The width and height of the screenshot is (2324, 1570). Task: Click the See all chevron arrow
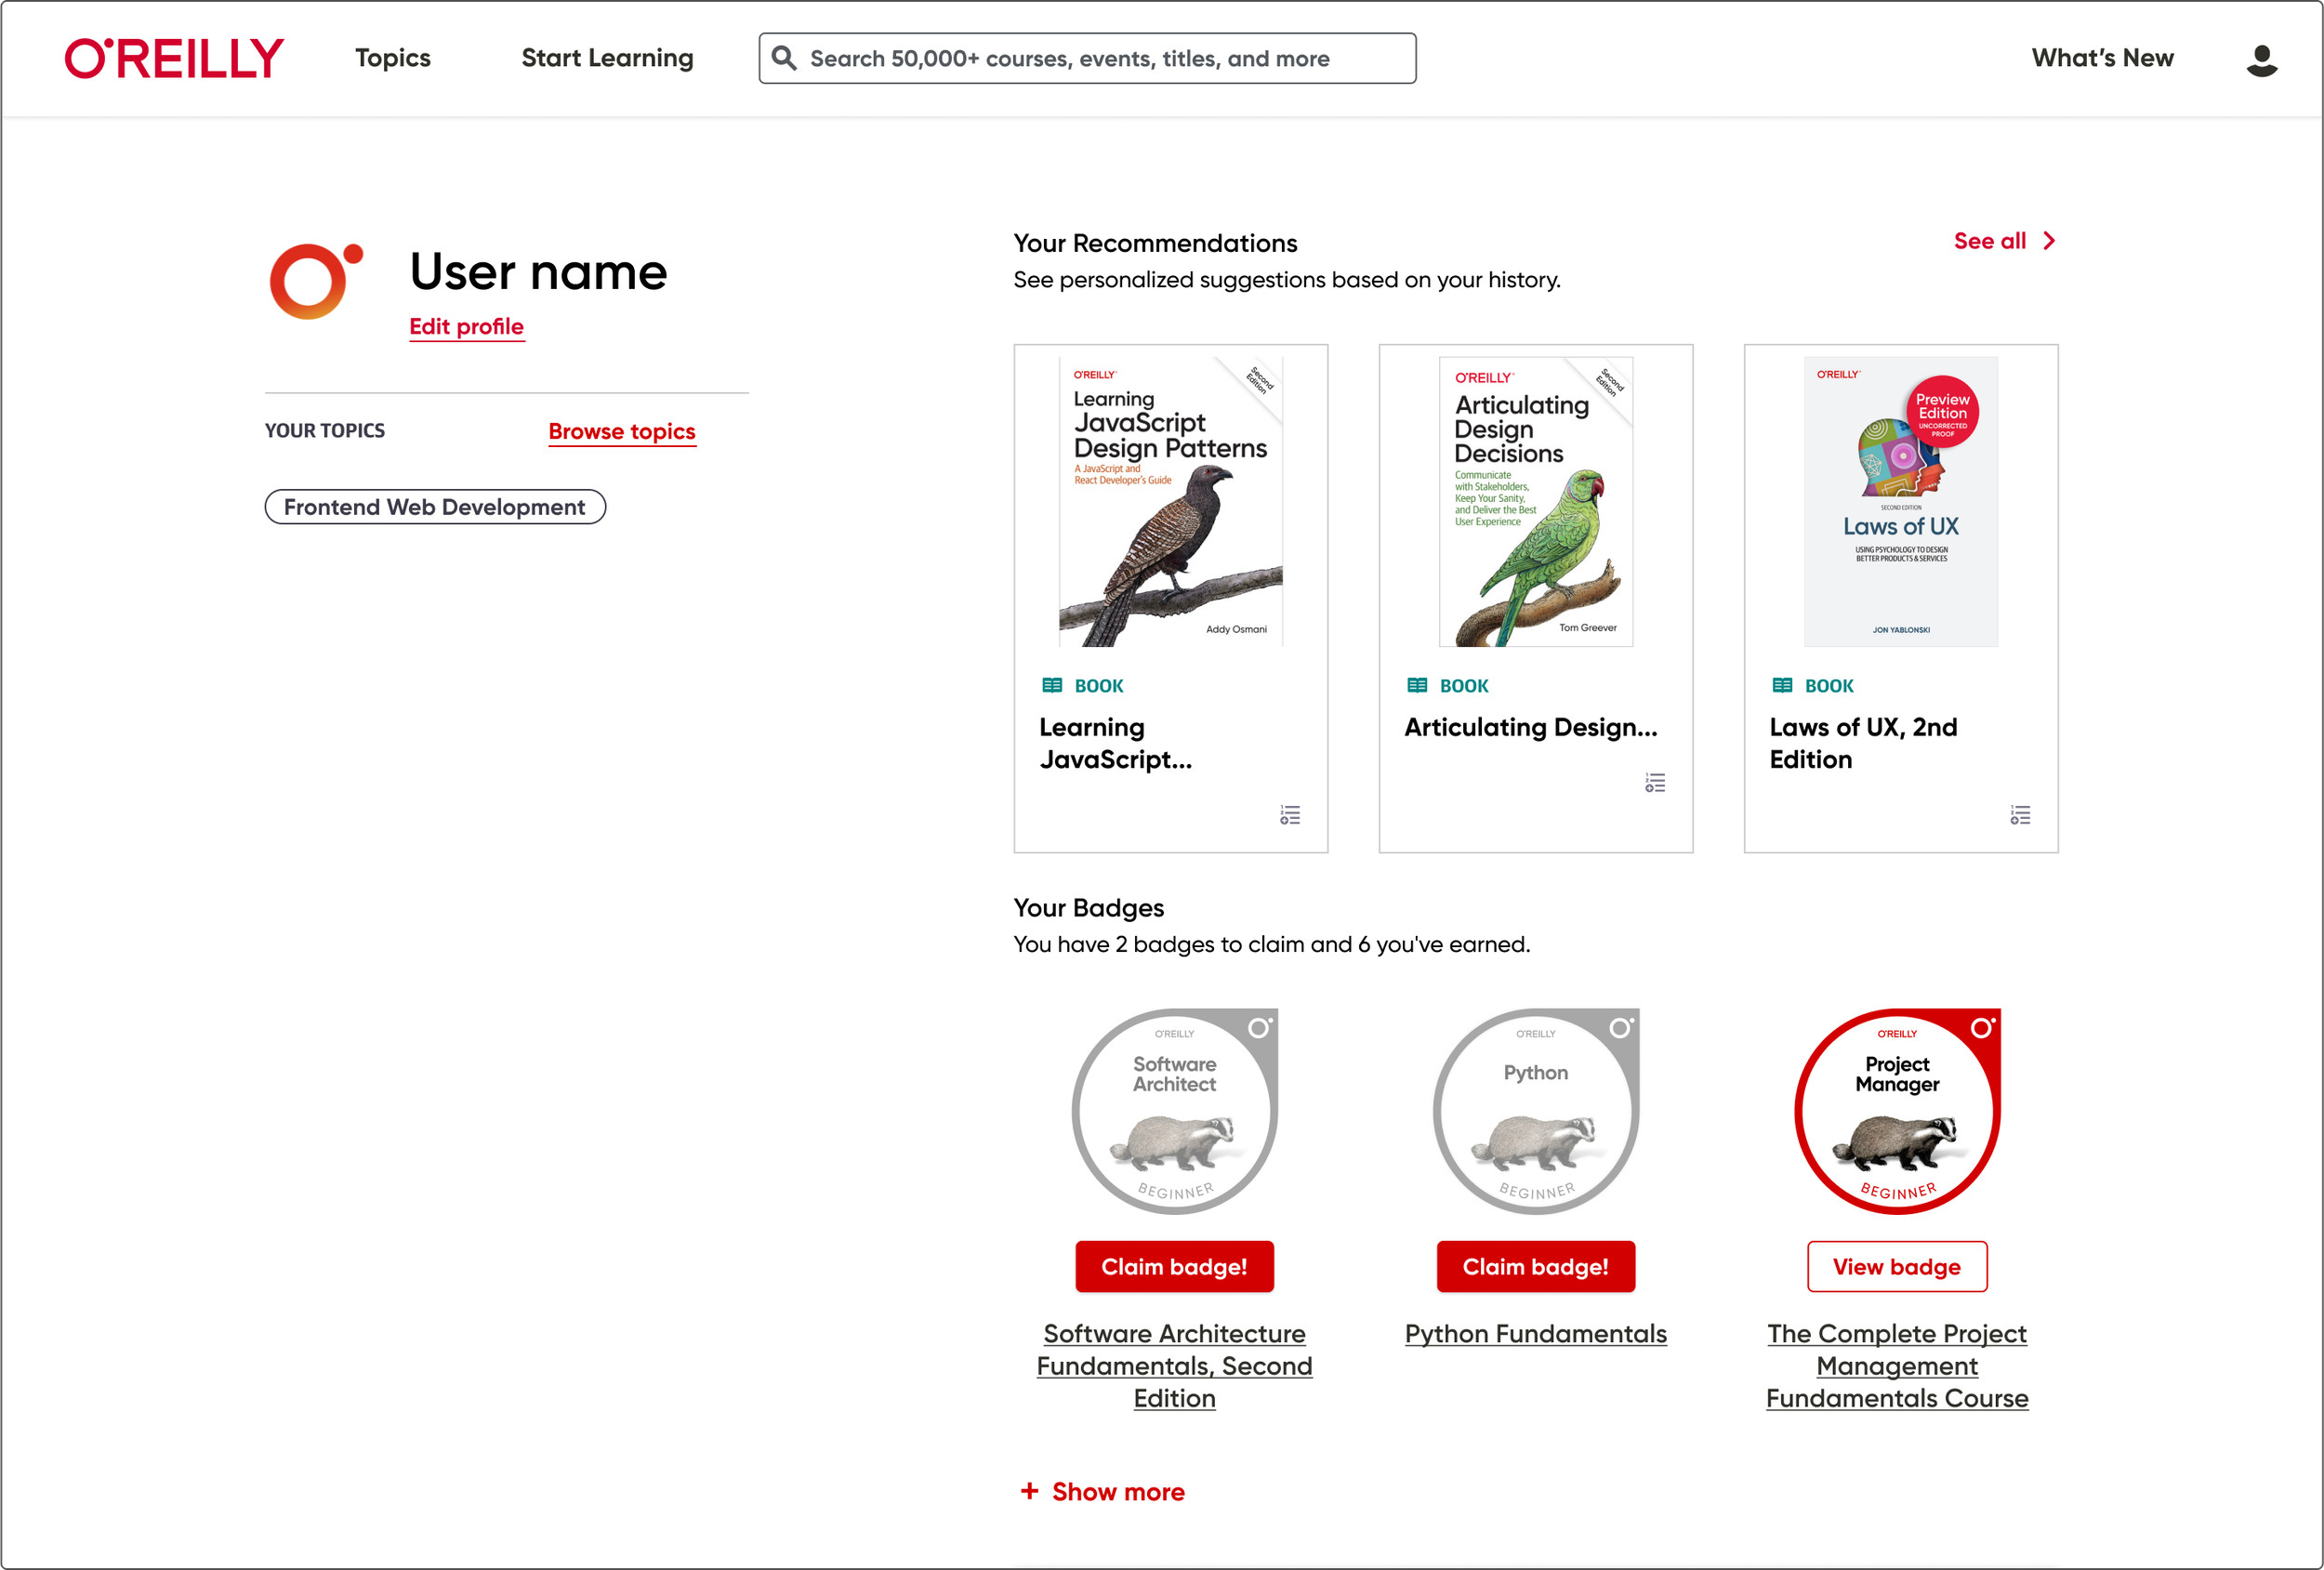[x=2049, y=241]
